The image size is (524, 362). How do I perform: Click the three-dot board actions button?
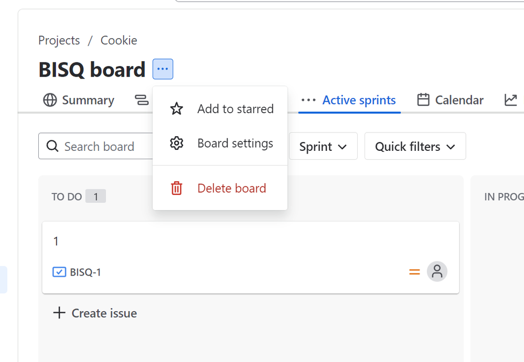(163, 69)
